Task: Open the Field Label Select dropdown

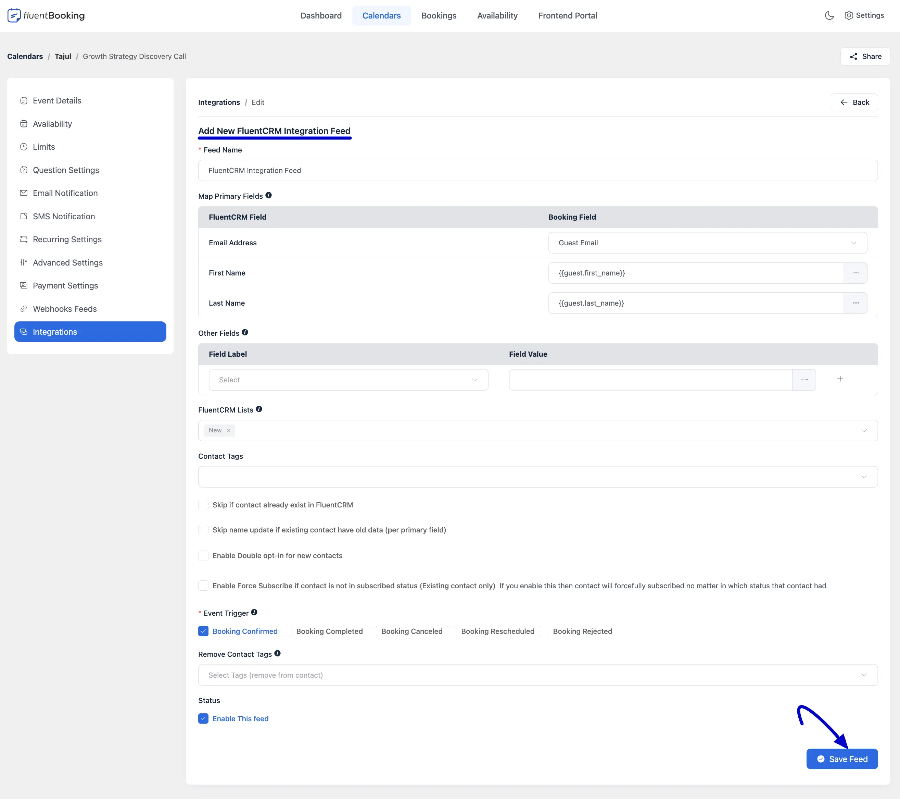Action: pos(348,380)
